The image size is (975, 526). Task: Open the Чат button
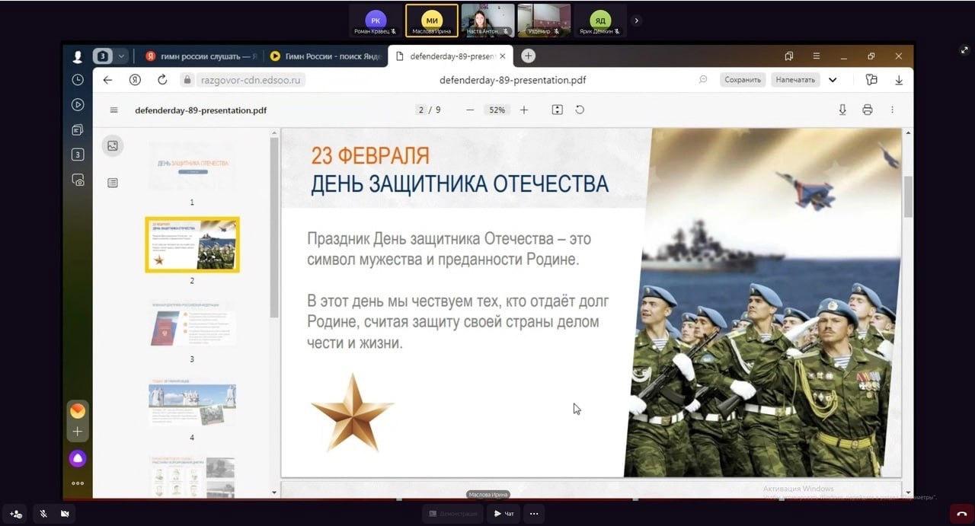click(x=503, y=514)
